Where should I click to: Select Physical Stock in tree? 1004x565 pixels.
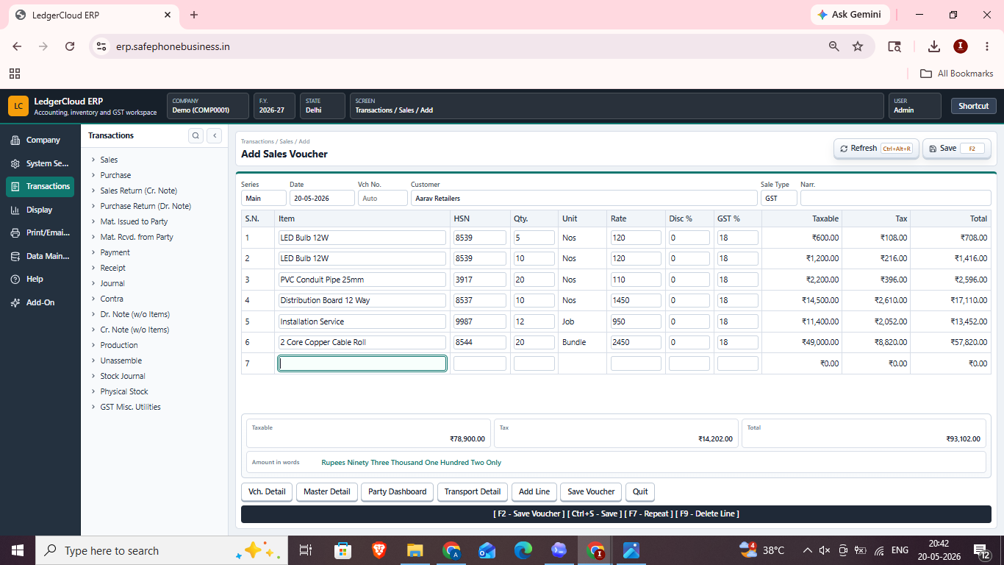pyautogui.click(x=124, y=391)
